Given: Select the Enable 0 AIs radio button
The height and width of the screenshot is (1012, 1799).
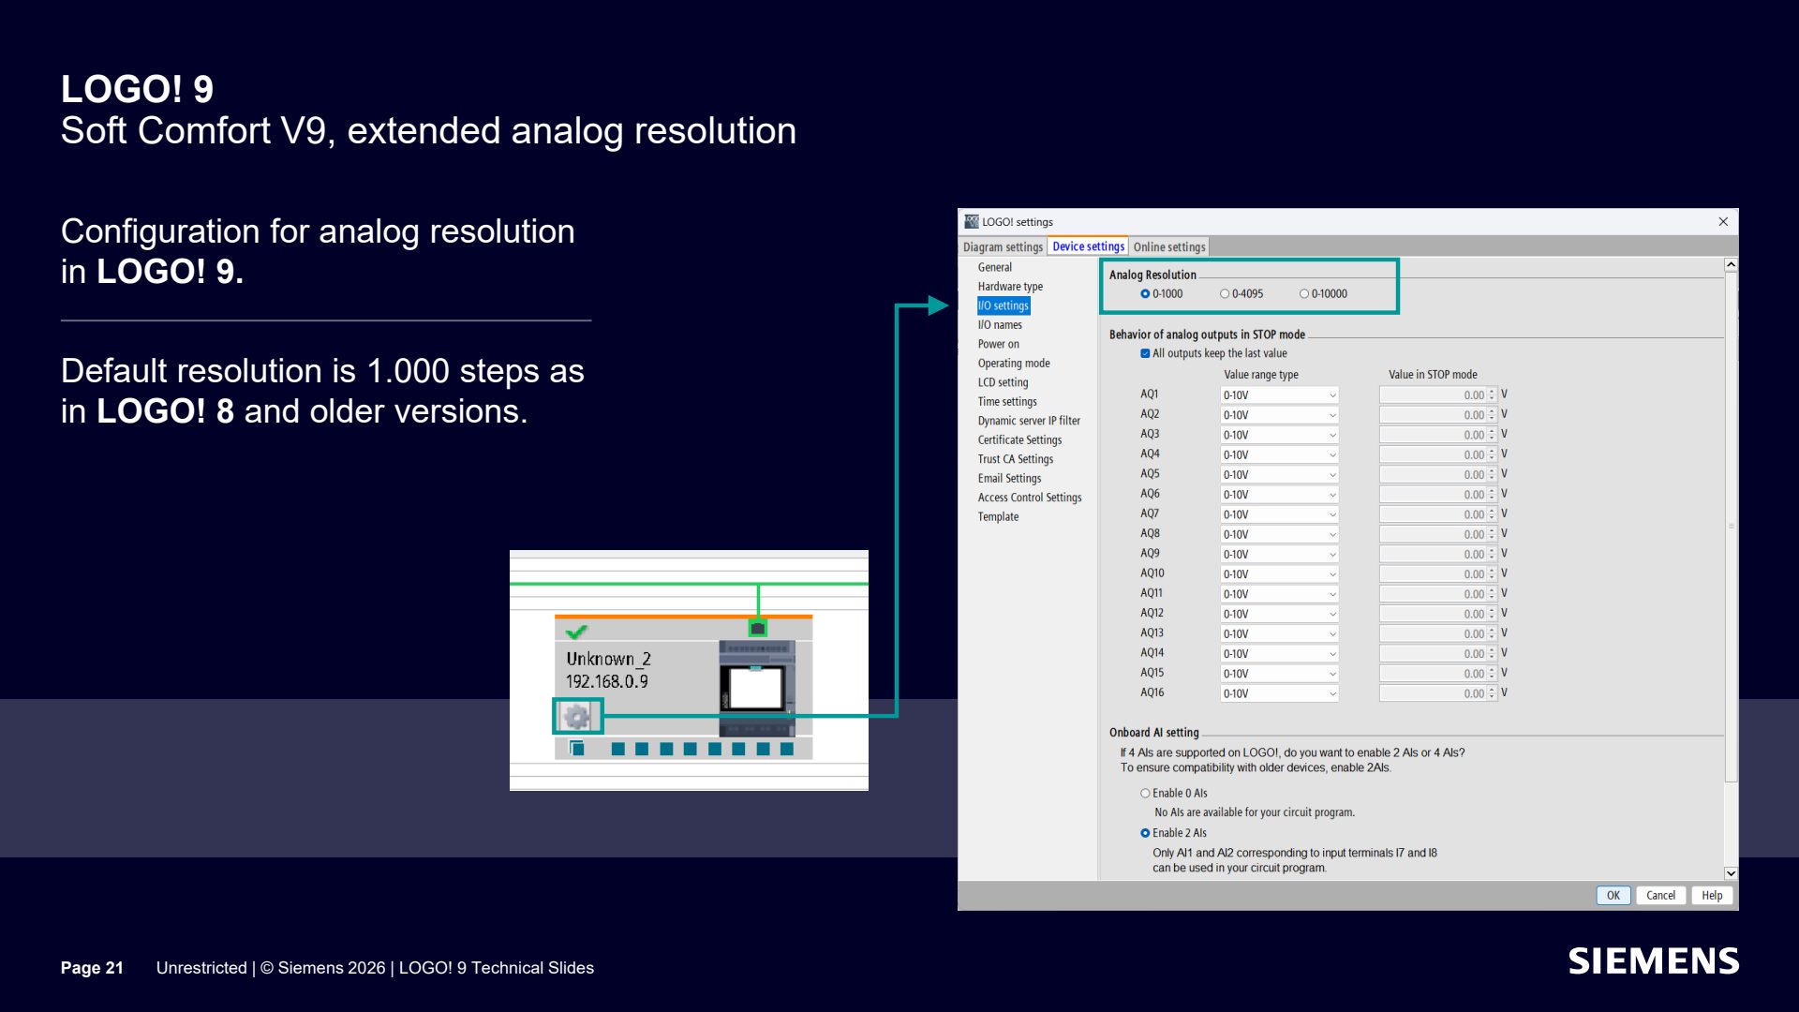Looking at the screenshot, I should pos(1145,793).
